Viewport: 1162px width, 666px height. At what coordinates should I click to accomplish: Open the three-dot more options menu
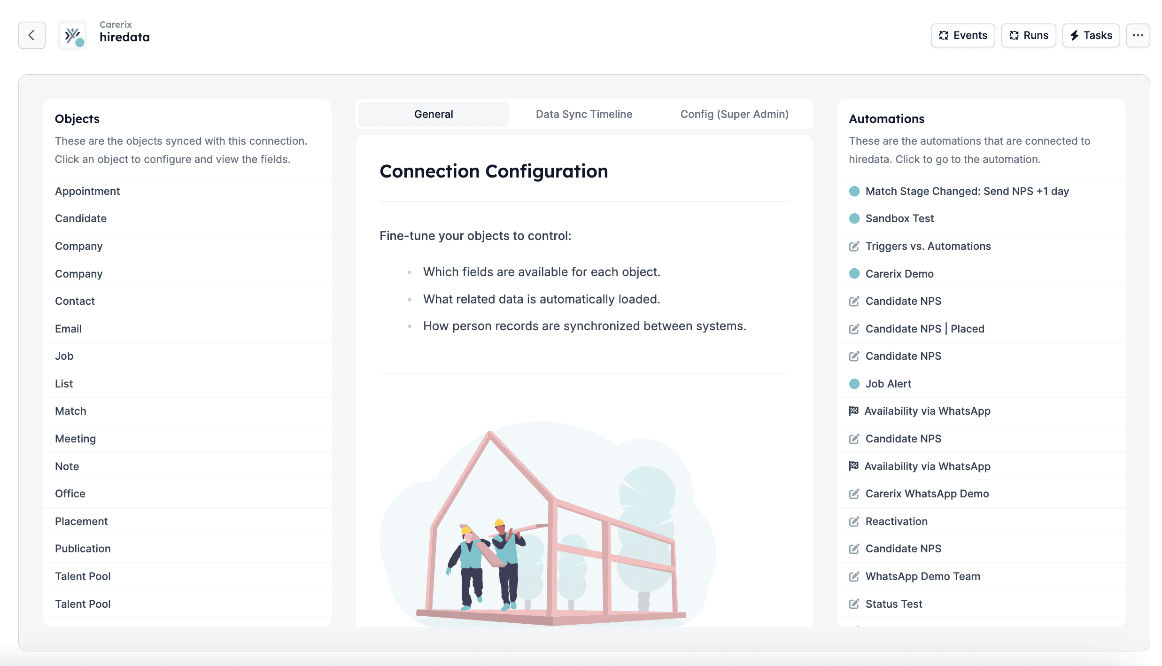[1138, 35]
